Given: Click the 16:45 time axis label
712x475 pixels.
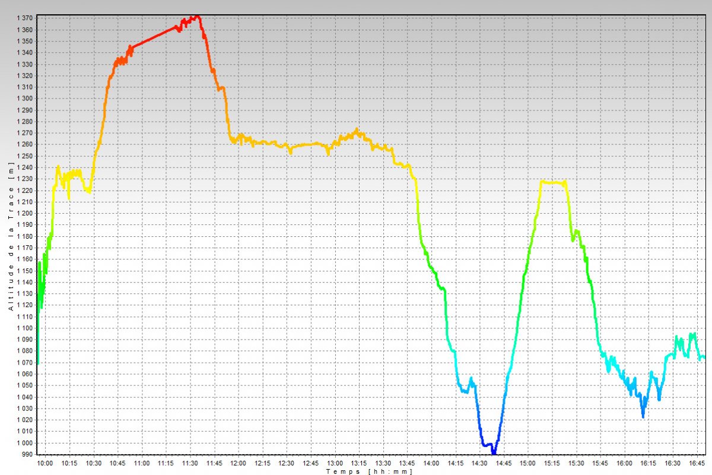Looking at the screenshot, I should (x=697, y=463).
